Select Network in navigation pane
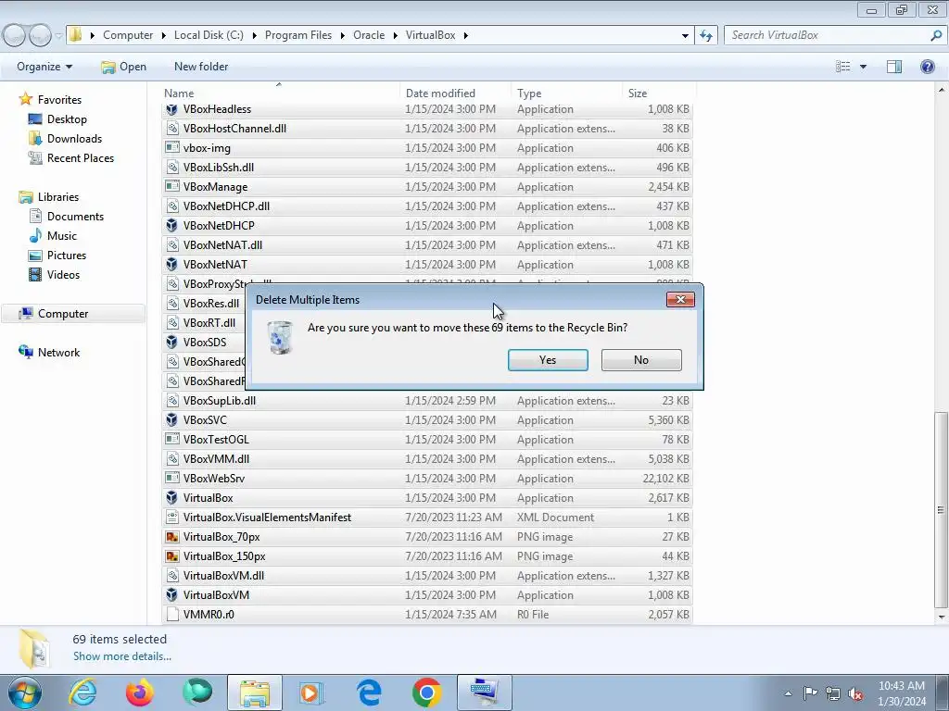949x711 pixels. point(58,353)
